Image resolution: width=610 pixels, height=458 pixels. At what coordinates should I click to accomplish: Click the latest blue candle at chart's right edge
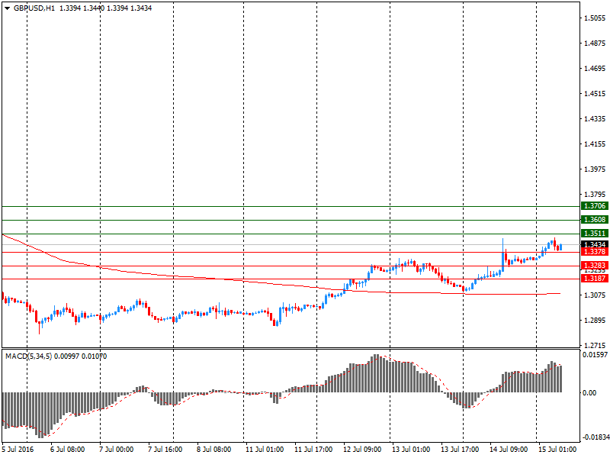(560, 247)
